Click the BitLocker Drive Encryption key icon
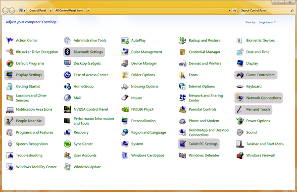This screenshot has width=297, height=192. [x=10, y=52]
